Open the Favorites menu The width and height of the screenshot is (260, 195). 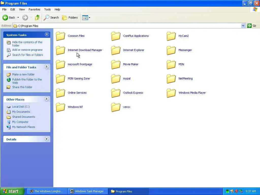click(x=34, y=9)
